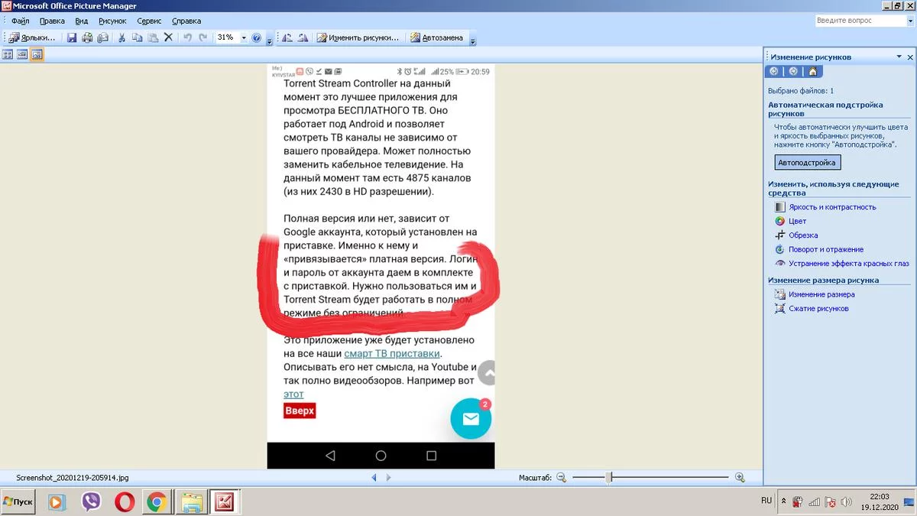Open Изменить рисунки toolbar button
917x516 pixels.
pos(358,37)
